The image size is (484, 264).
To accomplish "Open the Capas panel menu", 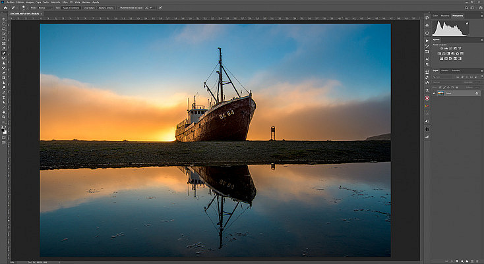I will click(x=481, y=71).
